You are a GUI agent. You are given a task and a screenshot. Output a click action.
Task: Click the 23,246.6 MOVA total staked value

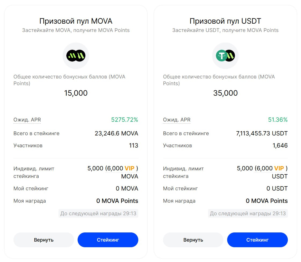tap(116, 133)
